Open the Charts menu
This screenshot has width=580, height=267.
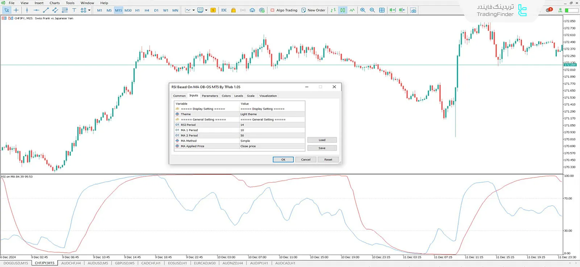click(54, 3)
